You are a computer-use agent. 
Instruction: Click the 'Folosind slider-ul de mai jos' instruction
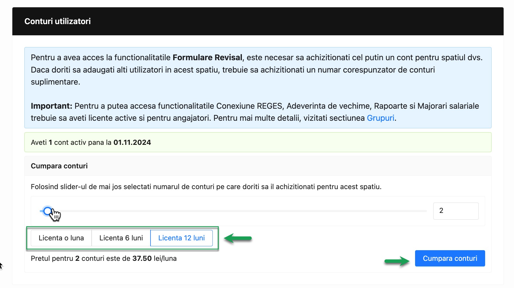point(206,187)
